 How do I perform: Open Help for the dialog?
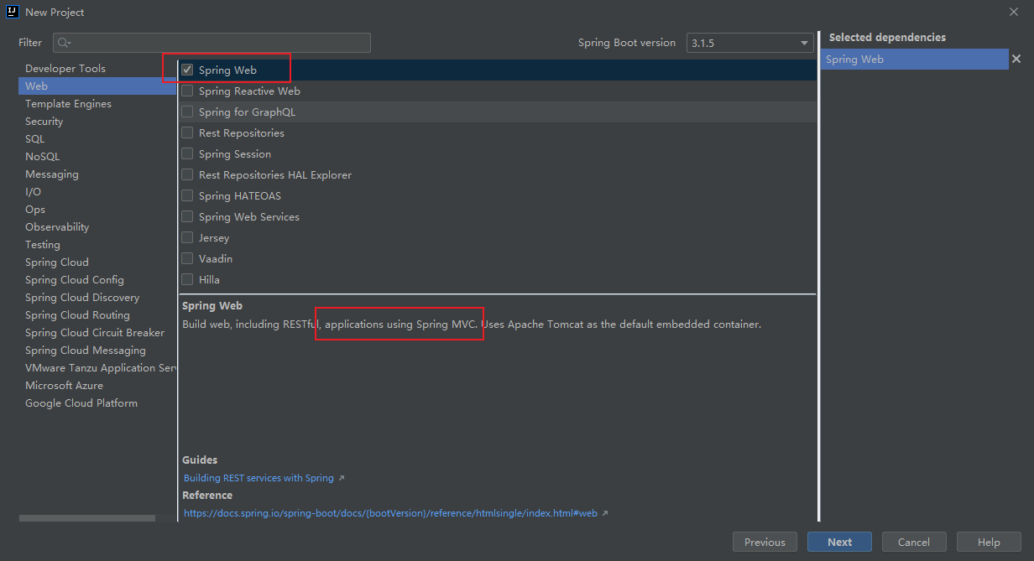point(989,542)
